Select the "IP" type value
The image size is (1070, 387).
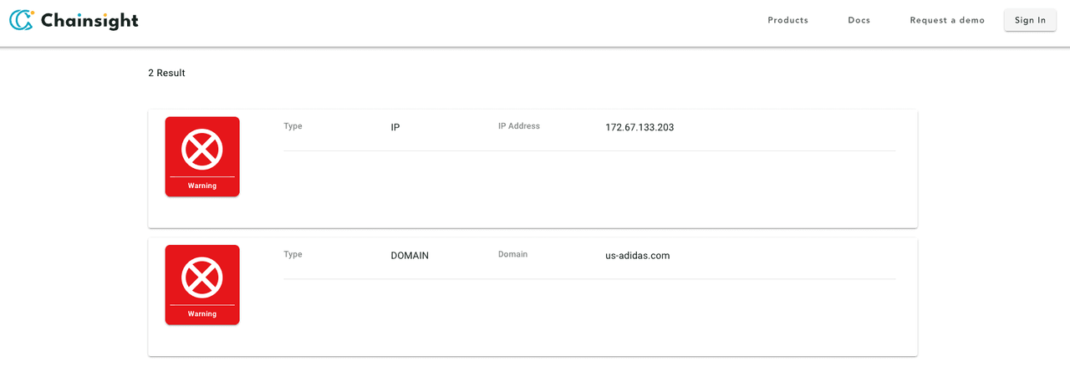pyautogui.click(x=395, y=128)
